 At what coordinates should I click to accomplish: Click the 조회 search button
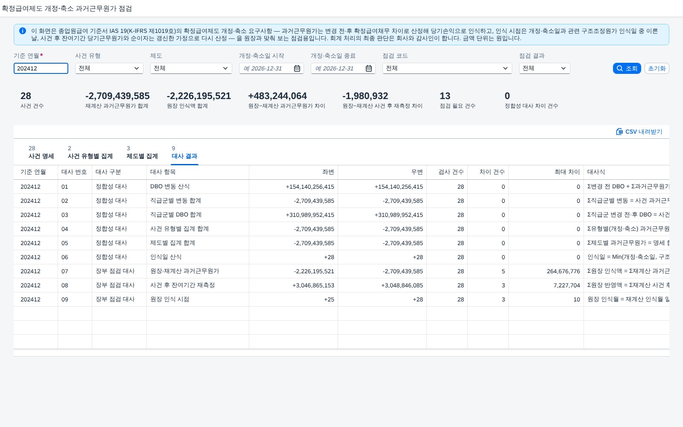click(627, 68)
